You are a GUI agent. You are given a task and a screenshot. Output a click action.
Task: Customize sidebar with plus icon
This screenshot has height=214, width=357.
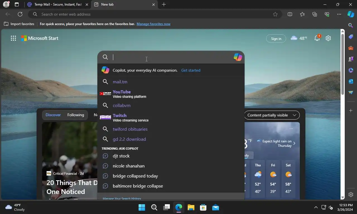[x=351, y=111]
